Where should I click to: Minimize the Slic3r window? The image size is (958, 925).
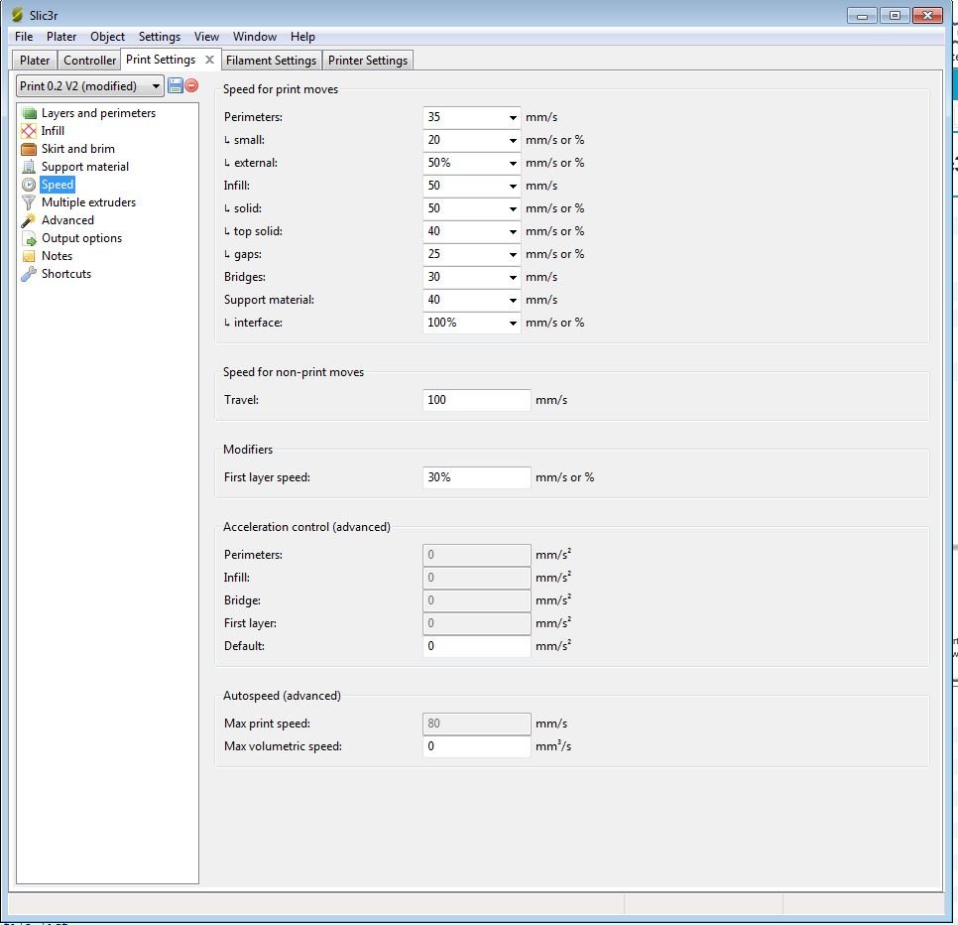coord(862,15)
